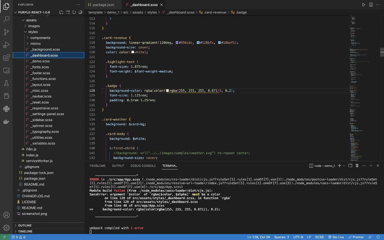Switch to the DEBUG CONSOLE tab
The width and height of the screenshot is (384, 240).
[143, 166]
